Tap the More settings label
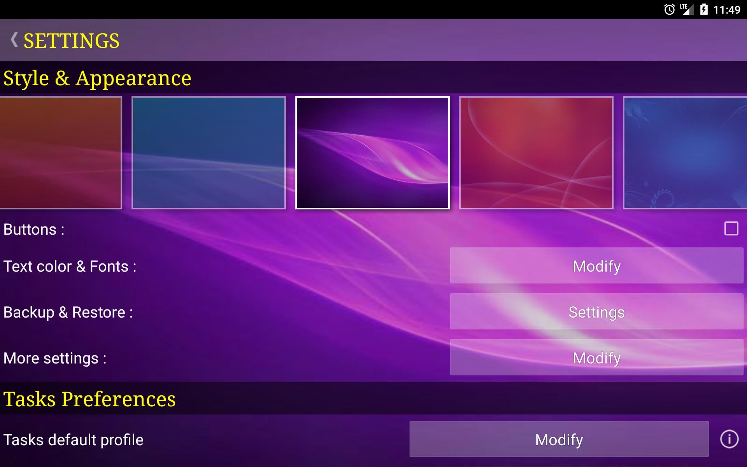 tap(55, 358)
